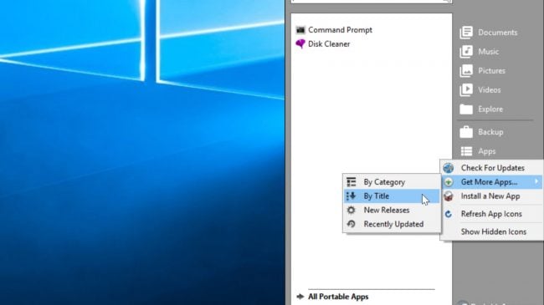The image size is (544, 305).
Task: Click the Backup briefcase icon
Action: coord(466,132)
